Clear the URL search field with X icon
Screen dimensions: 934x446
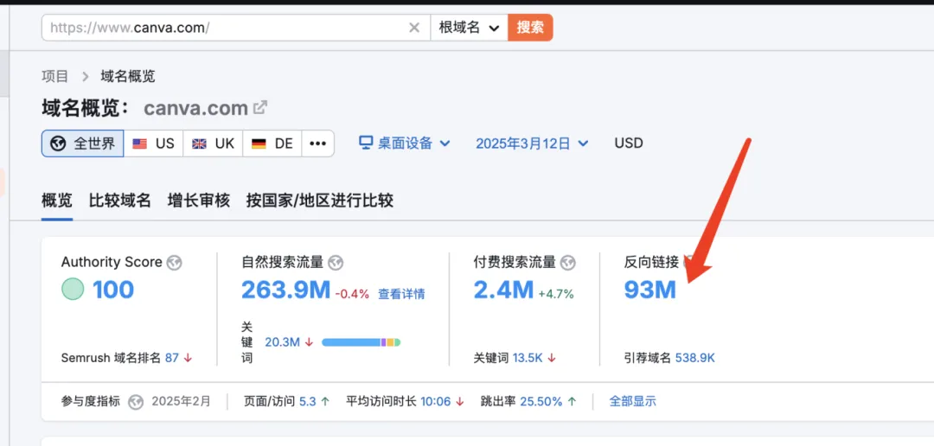(x=414, y=28)
